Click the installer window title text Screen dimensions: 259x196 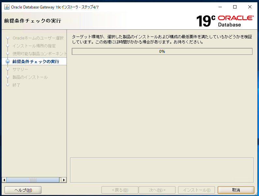click(x=55, y=7)
